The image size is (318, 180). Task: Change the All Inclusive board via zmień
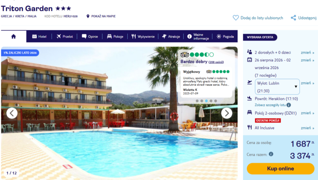pos(307,128)
